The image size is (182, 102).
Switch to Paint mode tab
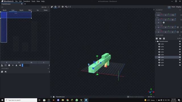tap(173, 7)
